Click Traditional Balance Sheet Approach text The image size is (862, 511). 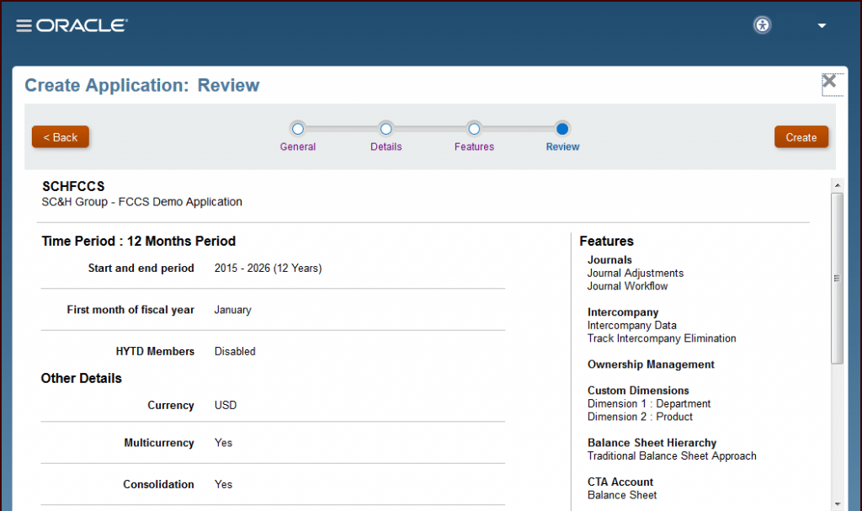click(672, 456)
